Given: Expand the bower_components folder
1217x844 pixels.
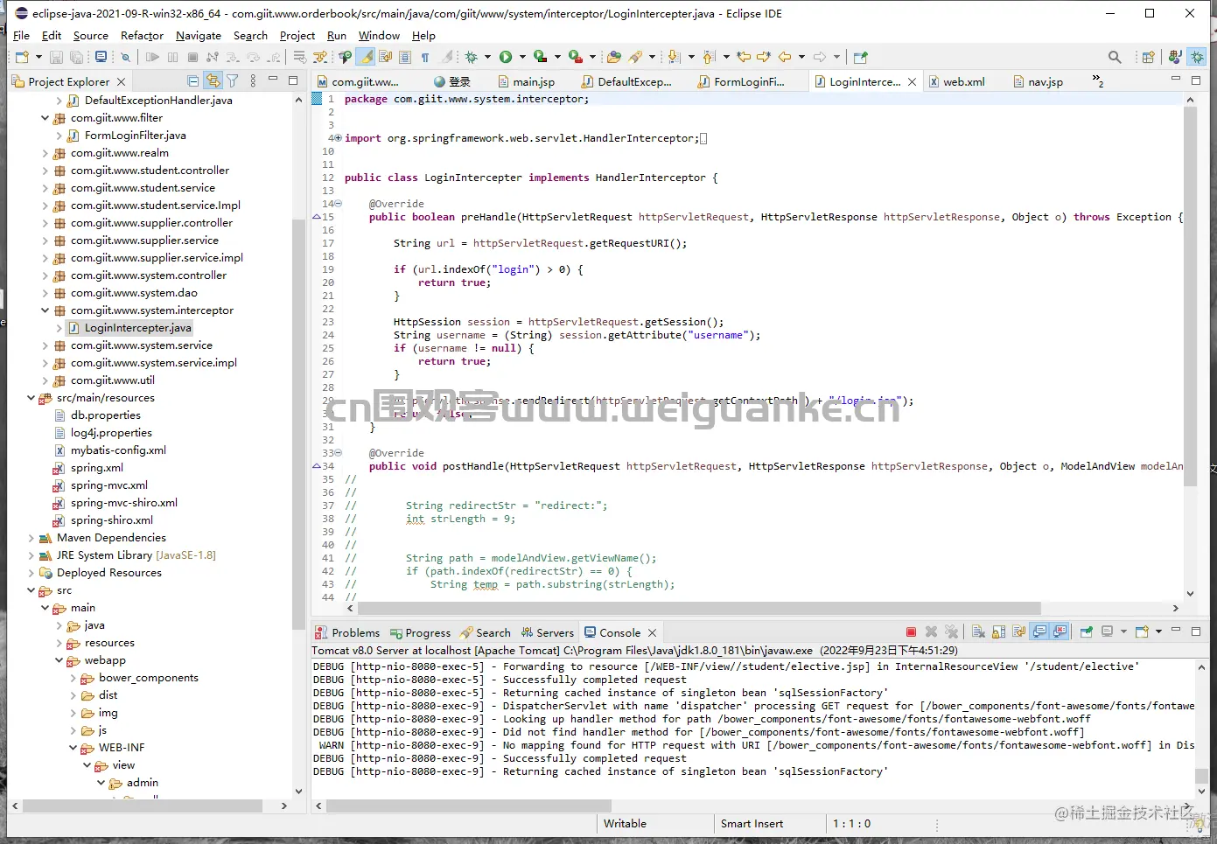Looking at the screenshot, I should coord(73,678).
